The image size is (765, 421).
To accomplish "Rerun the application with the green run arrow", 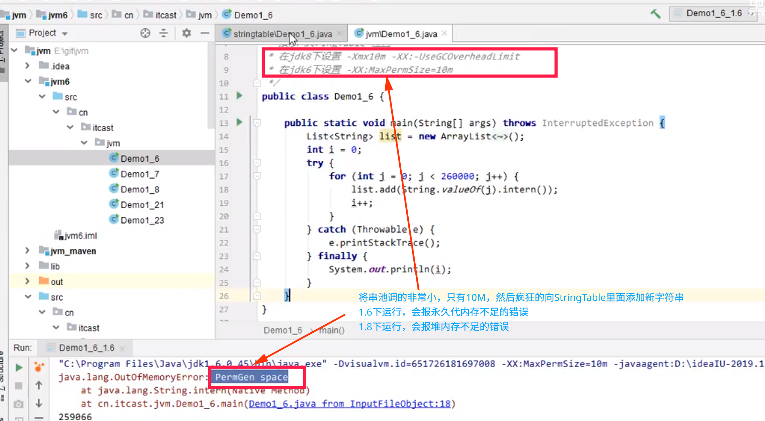I will 18,367.
